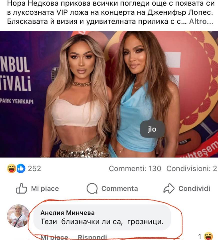Open the name Анелия Минчева
218x240 pixels.
pos(67,212)
